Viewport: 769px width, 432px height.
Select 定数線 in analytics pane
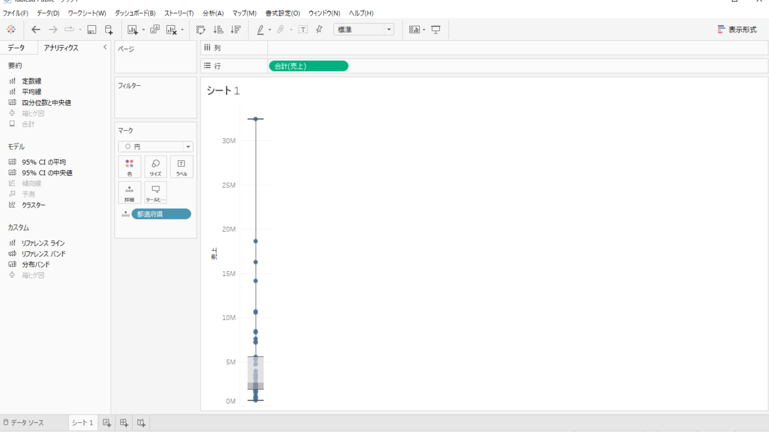31,81
